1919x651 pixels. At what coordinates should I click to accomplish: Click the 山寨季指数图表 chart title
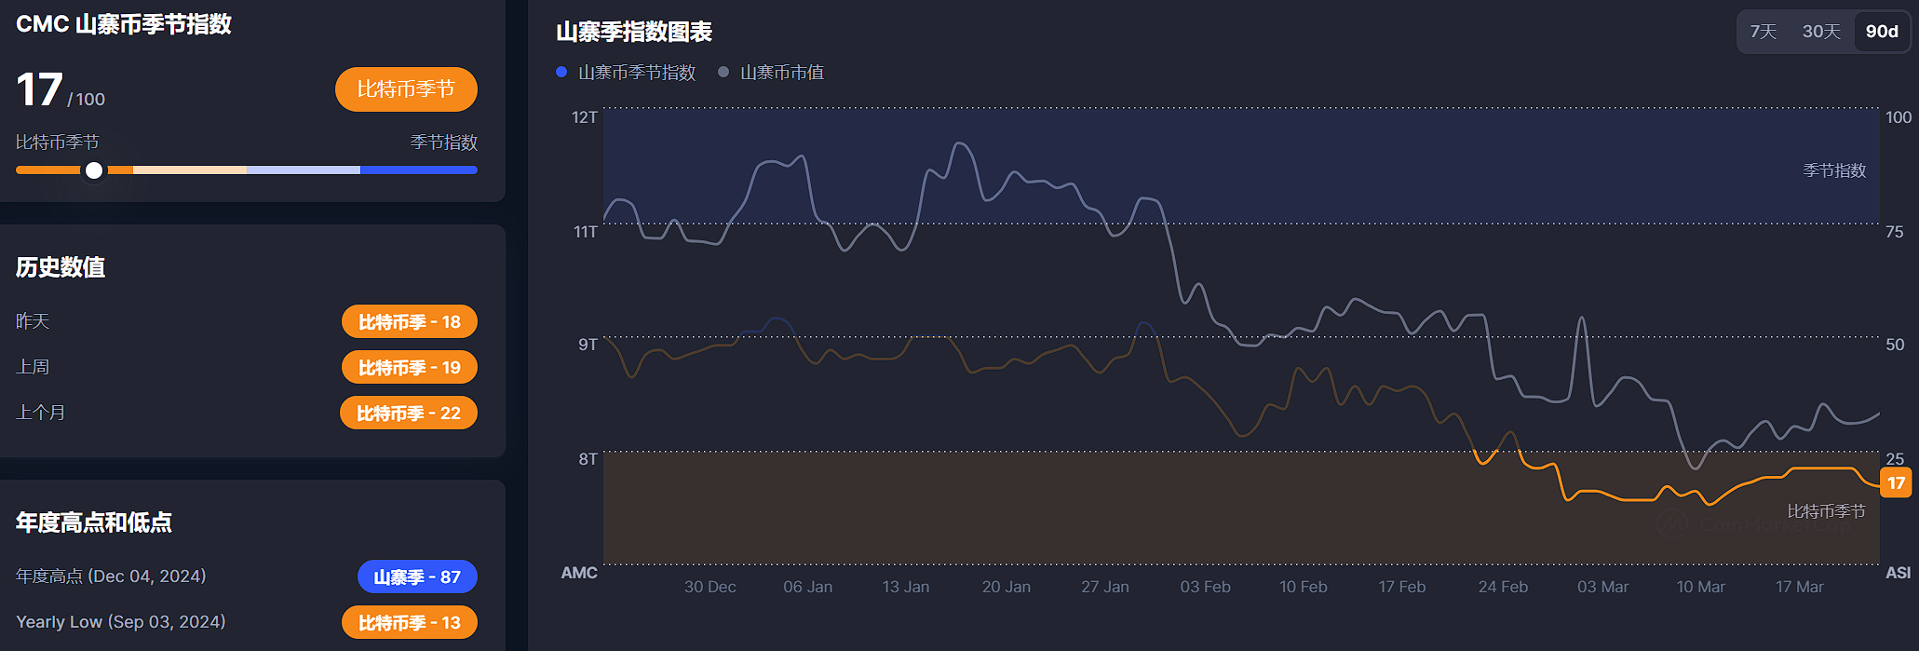tap(634, 33)
